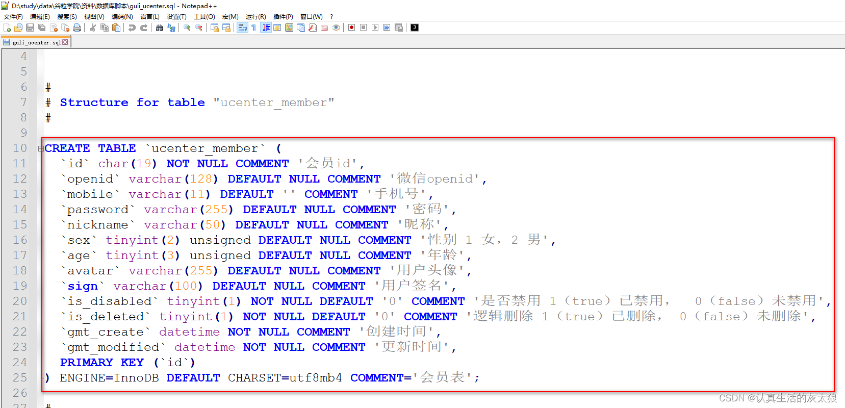Click the Stop recording macro icon
This screenshot has width=845, height=408.
click(x=364, y=28)
